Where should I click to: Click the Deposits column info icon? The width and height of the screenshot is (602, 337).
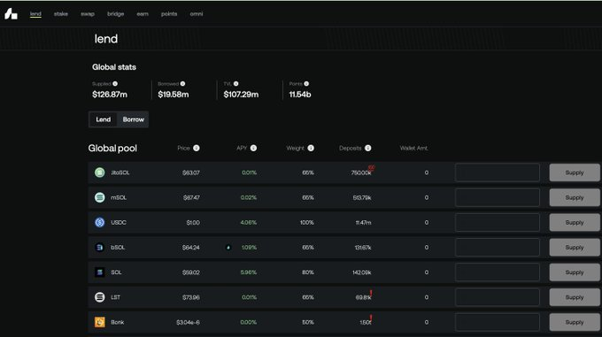[367, 148]
